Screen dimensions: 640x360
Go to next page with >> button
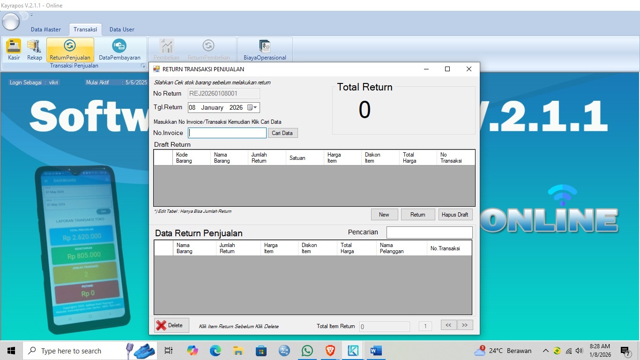[465, 325]
